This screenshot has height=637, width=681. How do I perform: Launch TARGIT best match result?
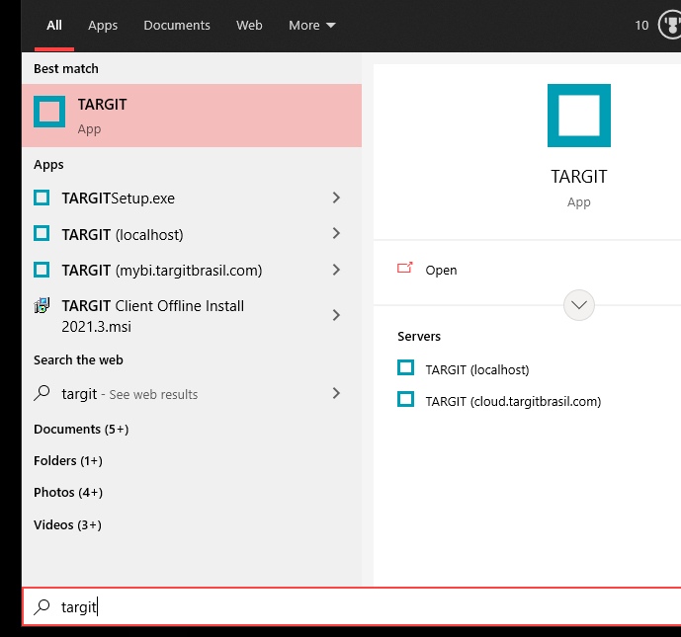[x=192, y=116]
